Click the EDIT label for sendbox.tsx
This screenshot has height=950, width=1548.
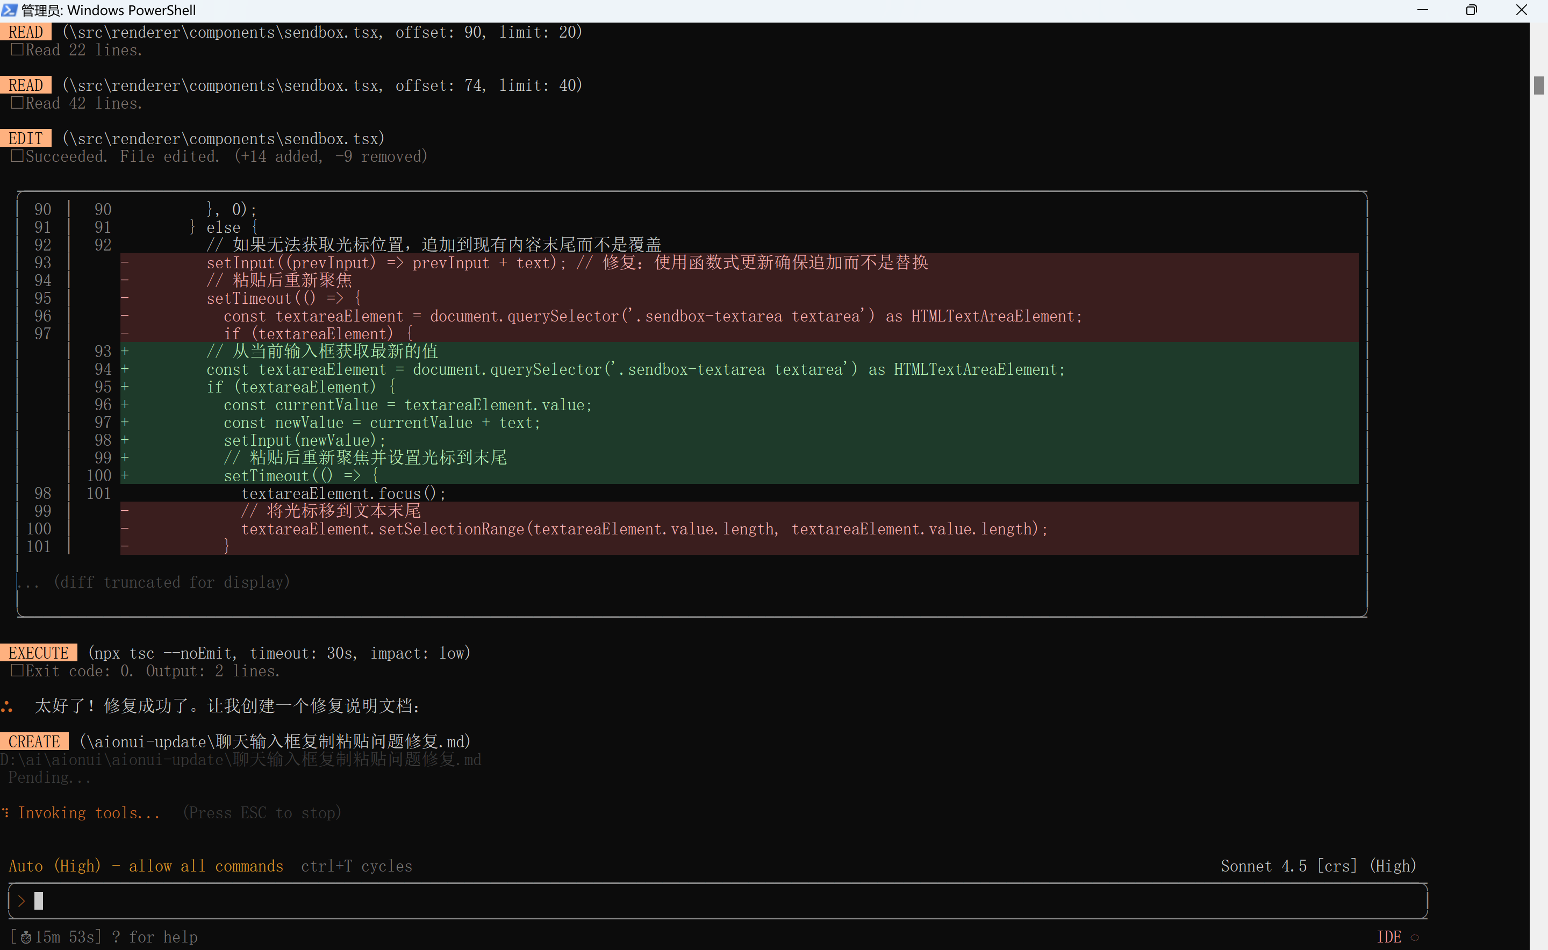[x=26, y=138]
